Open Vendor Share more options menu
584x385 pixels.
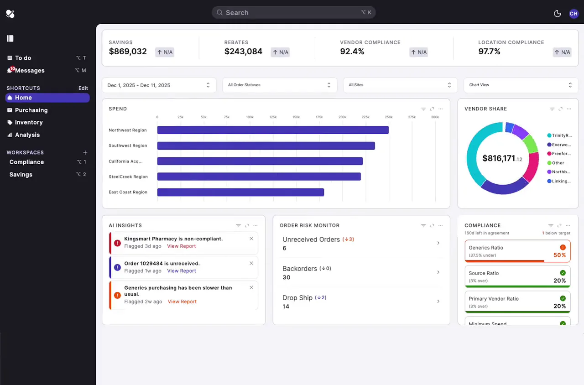coord(569,109)
